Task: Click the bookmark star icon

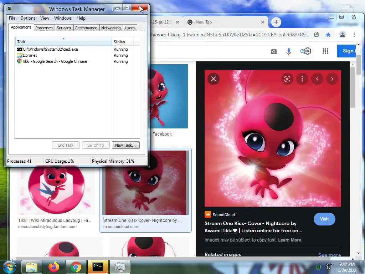Action: click(x=328, y=35)
